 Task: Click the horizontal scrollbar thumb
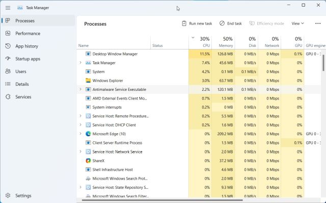162,200
